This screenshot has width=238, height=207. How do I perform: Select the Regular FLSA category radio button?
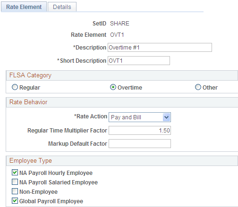(x=15, y=87)
